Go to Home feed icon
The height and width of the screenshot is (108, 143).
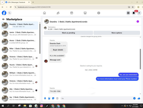pyautogui.click(x=44, y=13)
